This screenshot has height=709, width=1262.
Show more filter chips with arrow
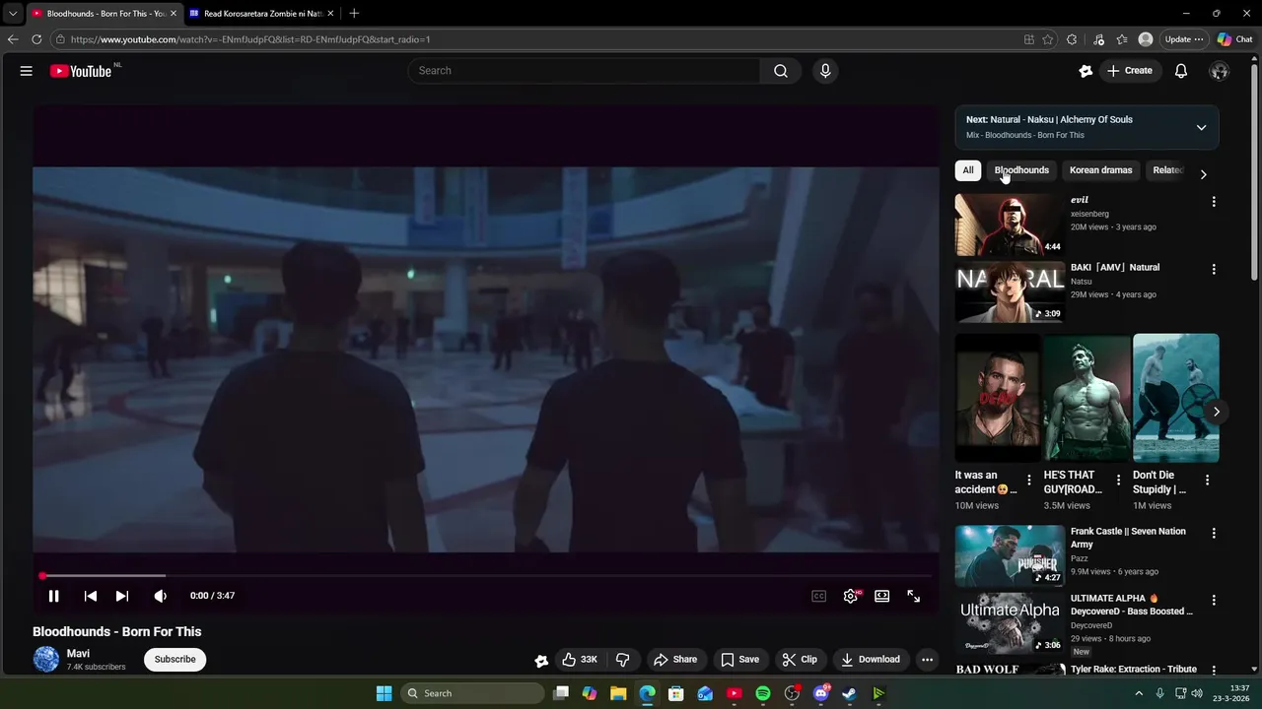pyautogui.click(x=1203, y=174)
